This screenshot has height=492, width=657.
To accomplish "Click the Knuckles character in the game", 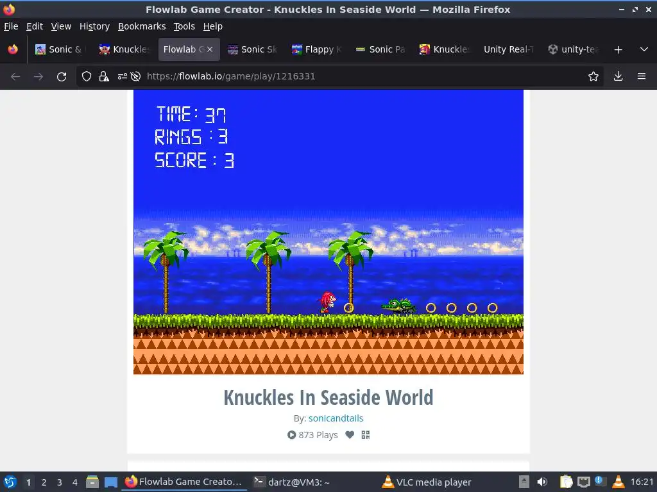I will coord(327,302).
